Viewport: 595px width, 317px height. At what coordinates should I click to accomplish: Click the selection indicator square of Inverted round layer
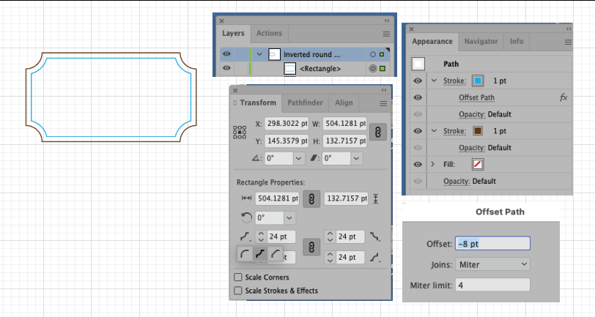pyautogui.click(x=382, y=55)
